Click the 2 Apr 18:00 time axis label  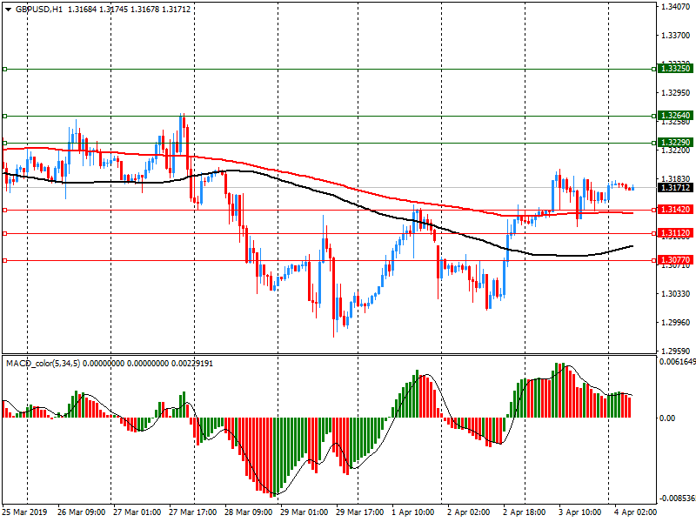pyautogui.click(x=525, y=512)
